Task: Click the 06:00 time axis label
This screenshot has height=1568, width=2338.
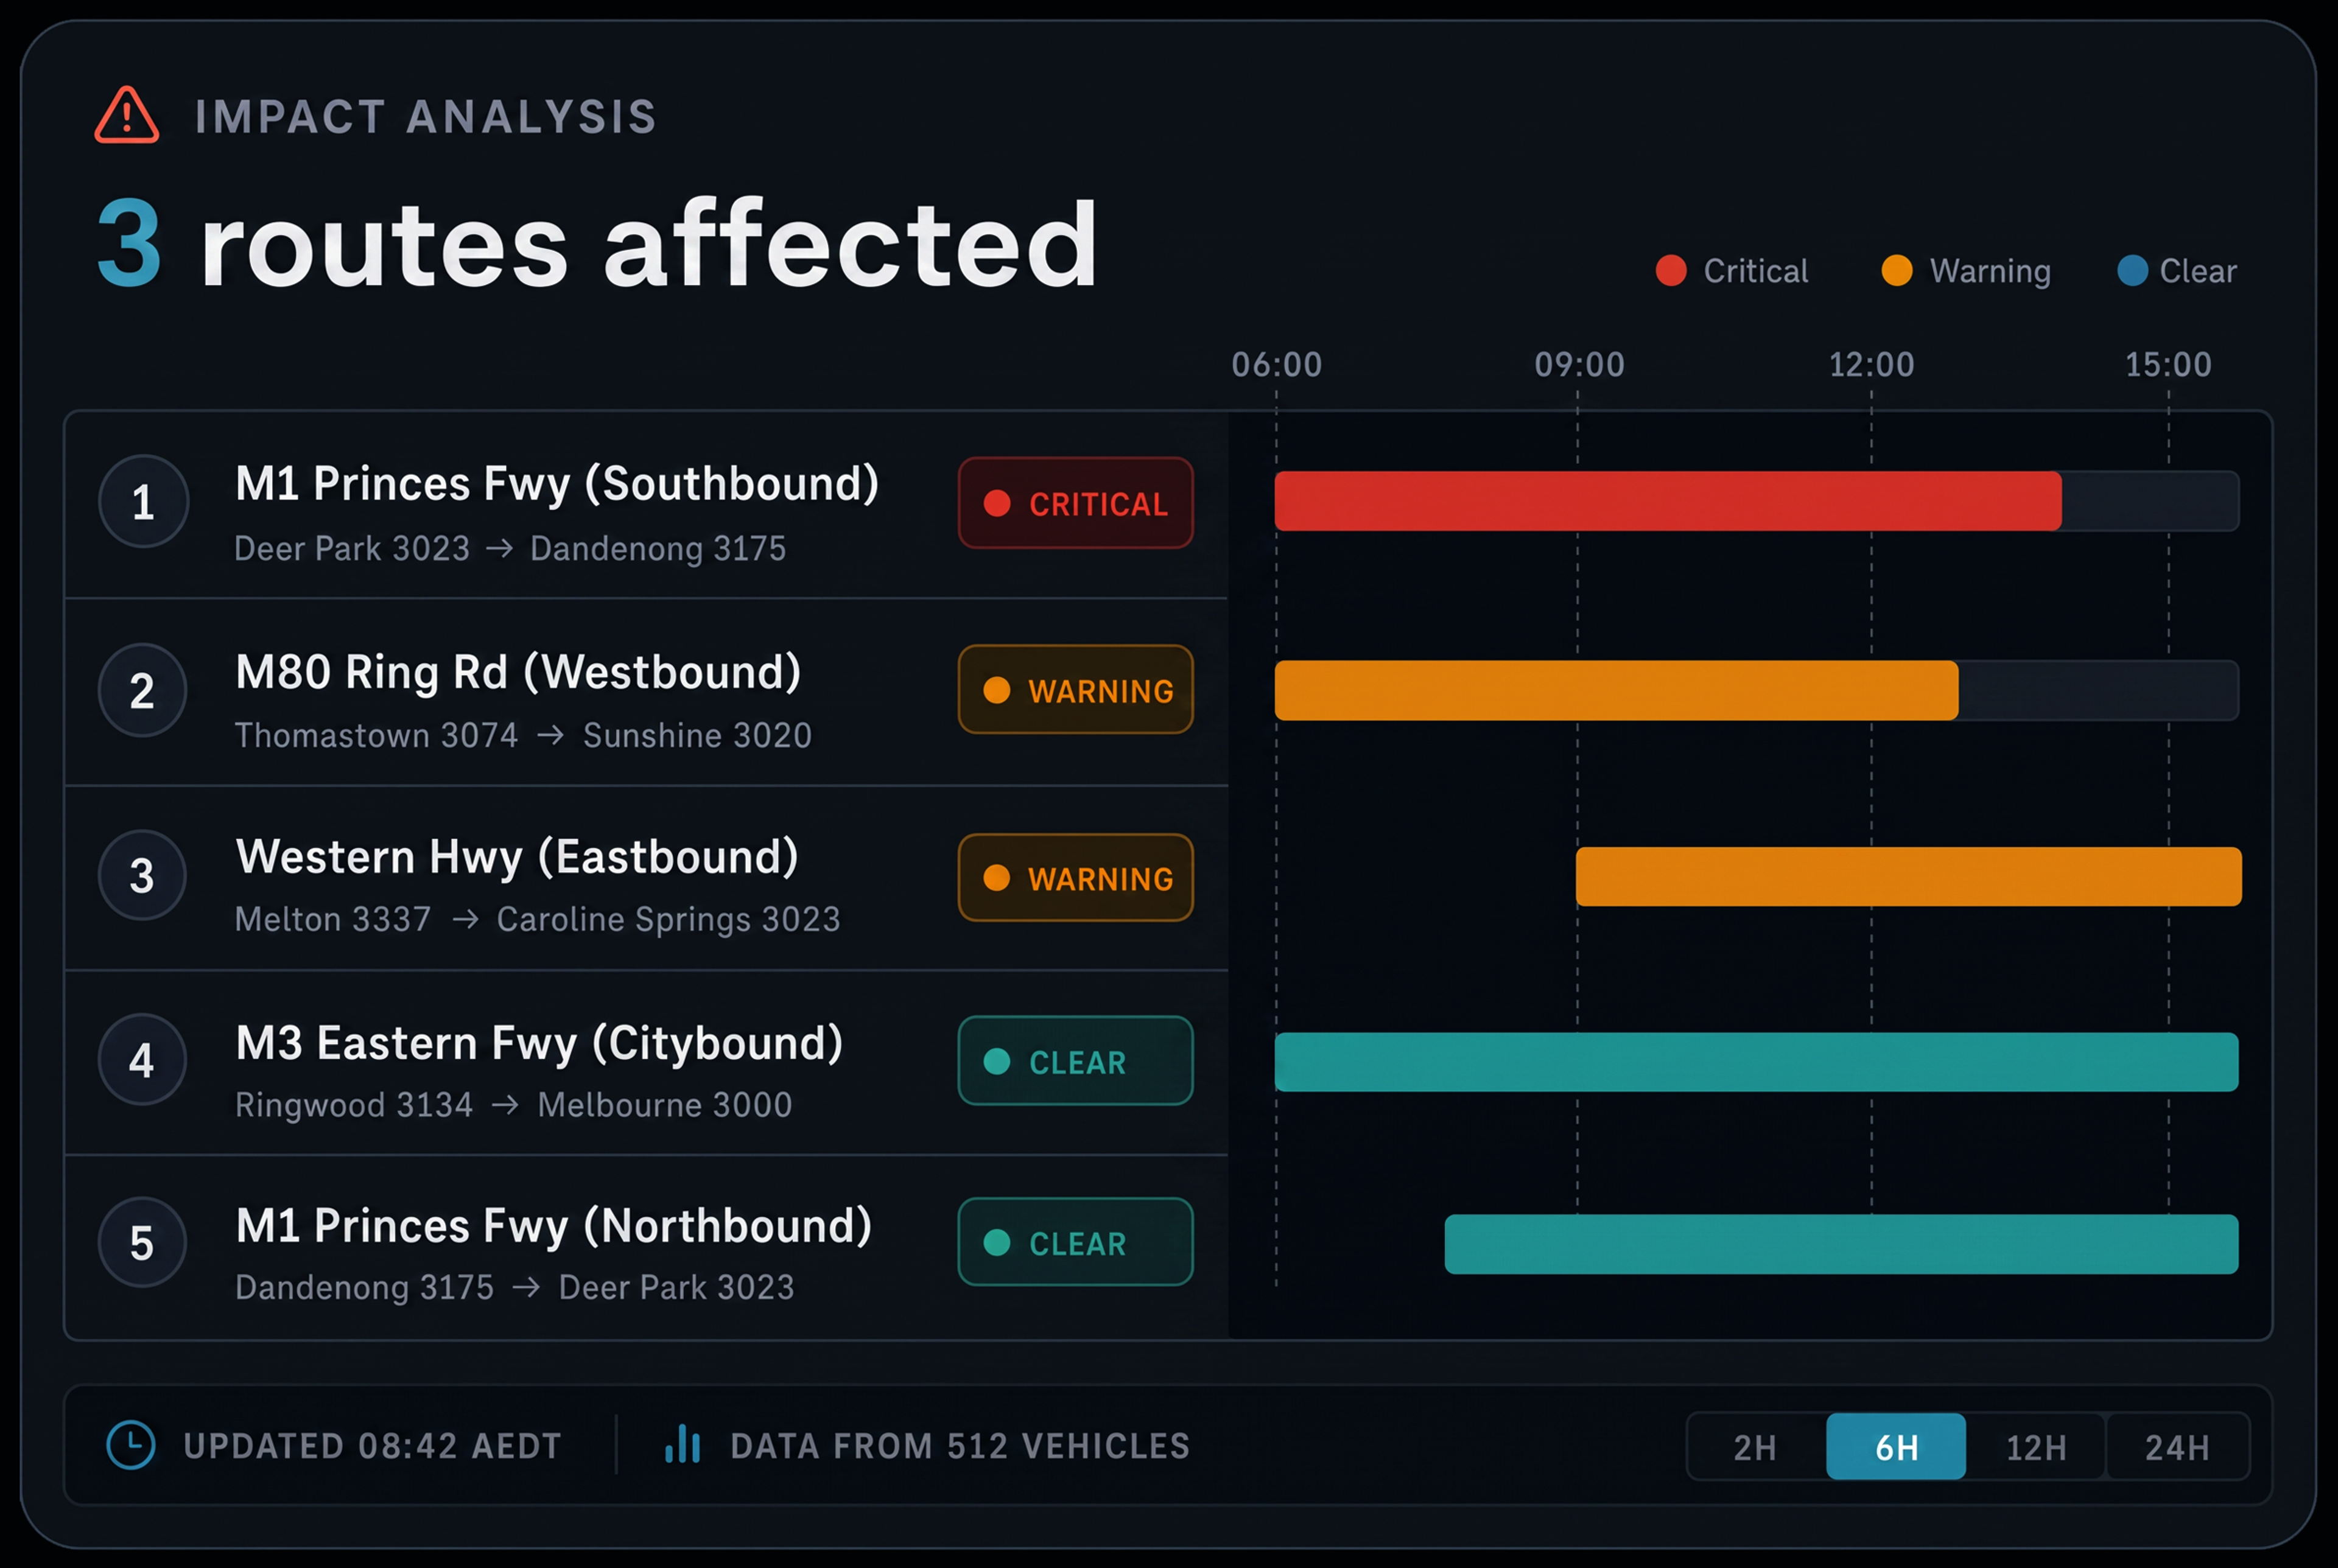Action: pos(1276,364)
